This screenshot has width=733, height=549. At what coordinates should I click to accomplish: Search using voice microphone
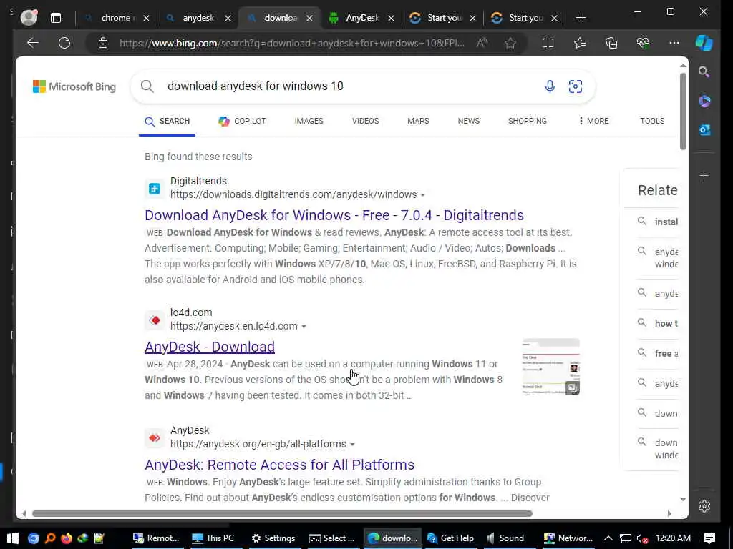point(550,86)
